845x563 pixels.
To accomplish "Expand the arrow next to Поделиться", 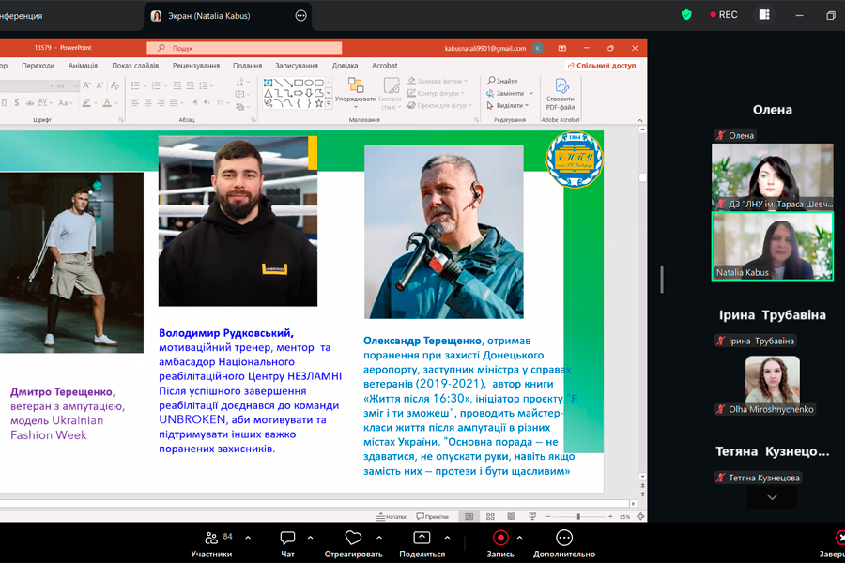I will point(447,538).
